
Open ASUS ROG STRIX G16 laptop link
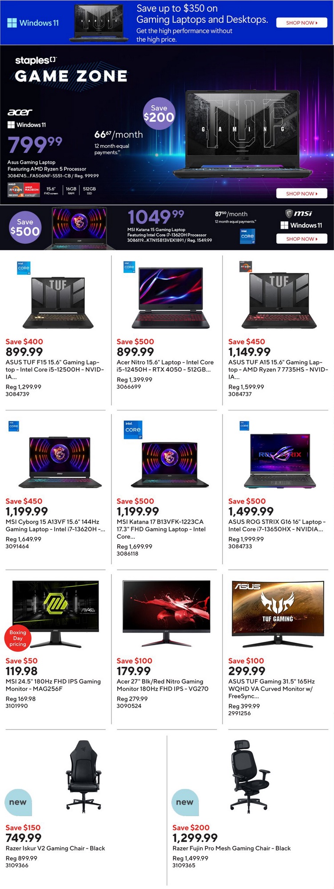(x=277, y=525)
